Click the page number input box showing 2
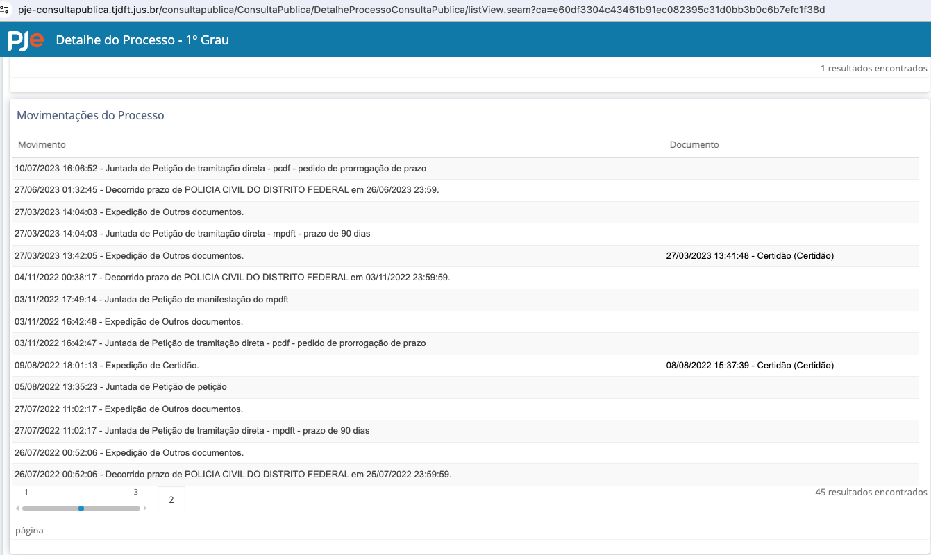The width and height of the screenshot is (931, 555). click(x=171, y=499)
